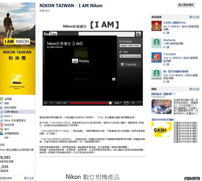Click the Replay button on video
202x181 pixels.
point(80,61)
